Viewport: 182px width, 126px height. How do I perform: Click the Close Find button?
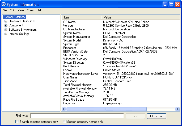tap(156, 116)
